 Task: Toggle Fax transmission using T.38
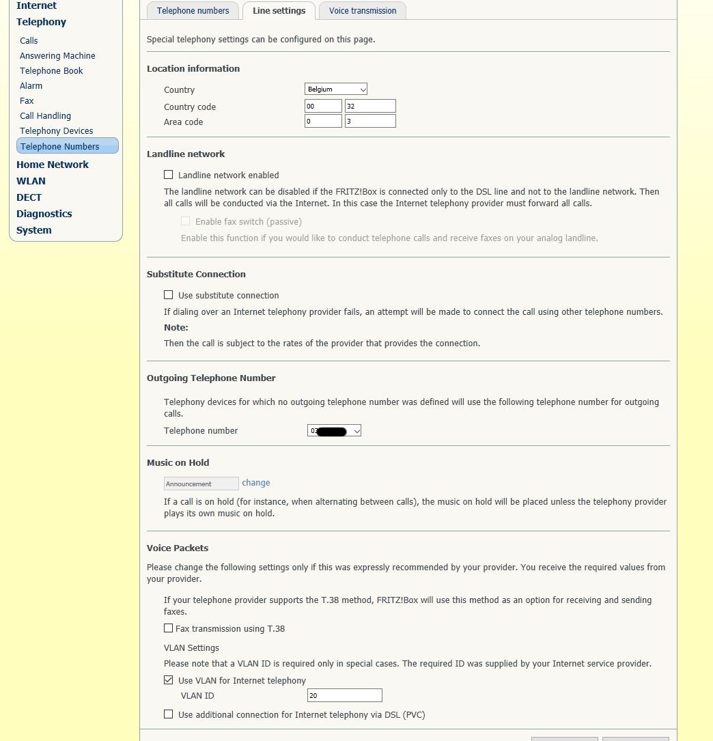pyautogui.click(x=169, y=628)
